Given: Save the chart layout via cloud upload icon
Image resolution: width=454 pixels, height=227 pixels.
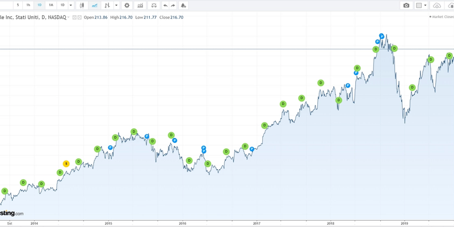Looking at the screenshot, I should (451, 5).
